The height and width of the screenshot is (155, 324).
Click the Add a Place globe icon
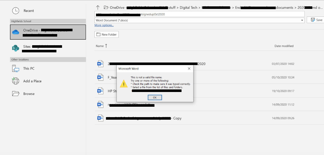coord(16,81)
